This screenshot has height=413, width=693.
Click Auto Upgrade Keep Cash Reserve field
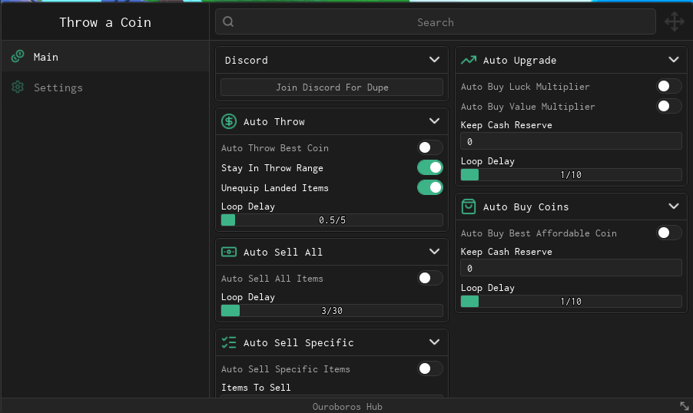(x=571, y=141)
